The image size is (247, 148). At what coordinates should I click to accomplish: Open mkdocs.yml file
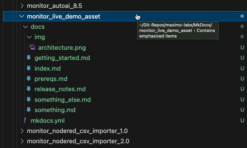pos(47,121)
